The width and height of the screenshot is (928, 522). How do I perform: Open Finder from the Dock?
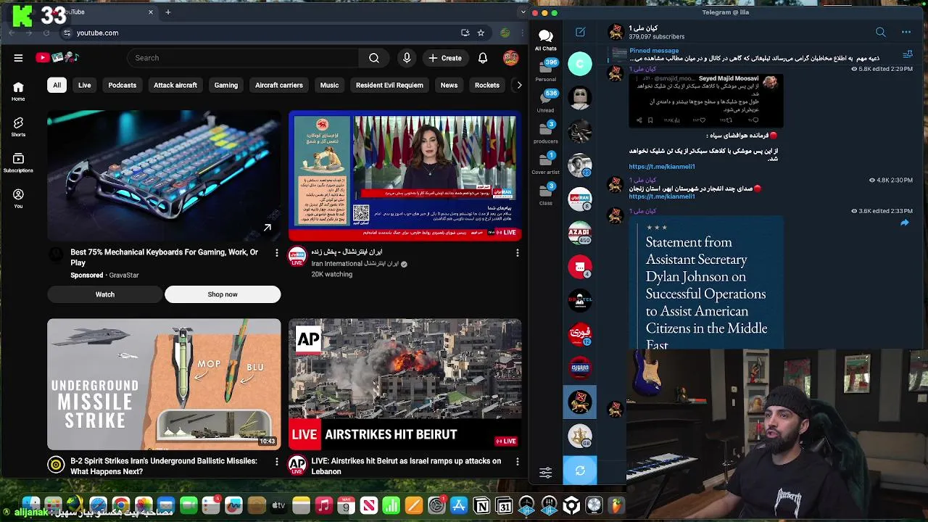[30, 505]
